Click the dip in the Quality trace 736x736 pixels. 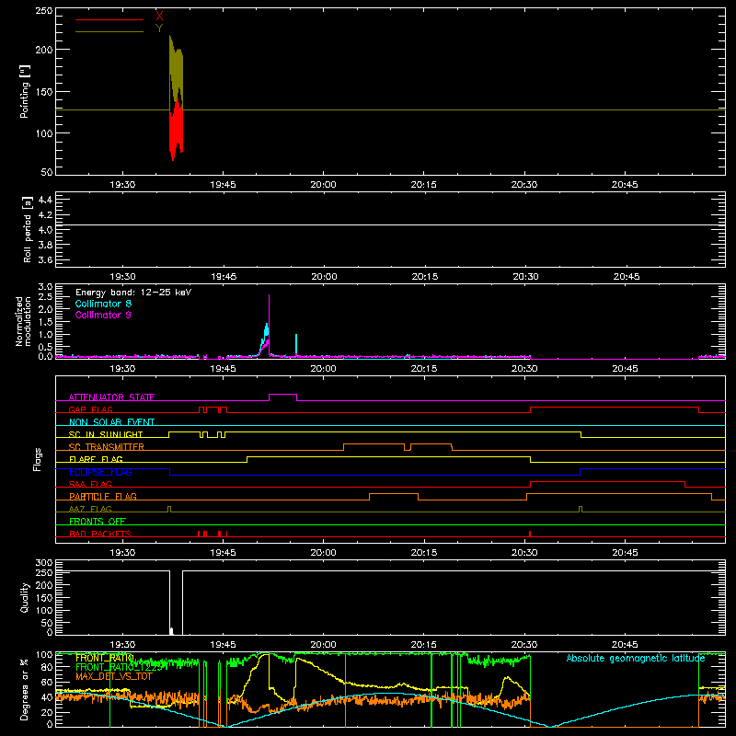176,603
